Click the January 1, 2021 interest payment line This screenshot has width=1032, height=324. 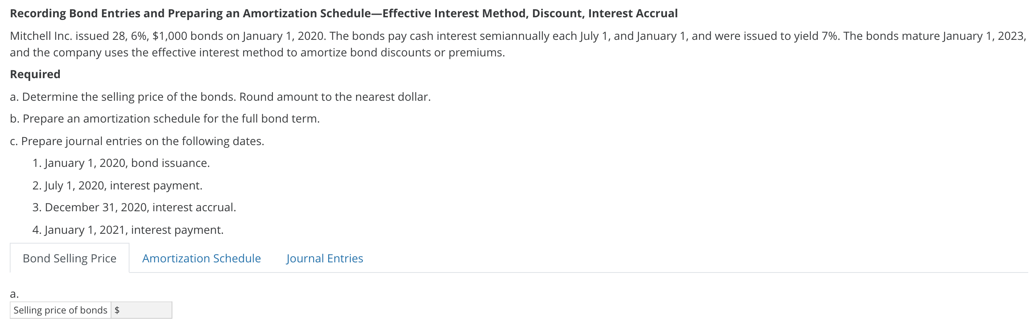[128, 230]
